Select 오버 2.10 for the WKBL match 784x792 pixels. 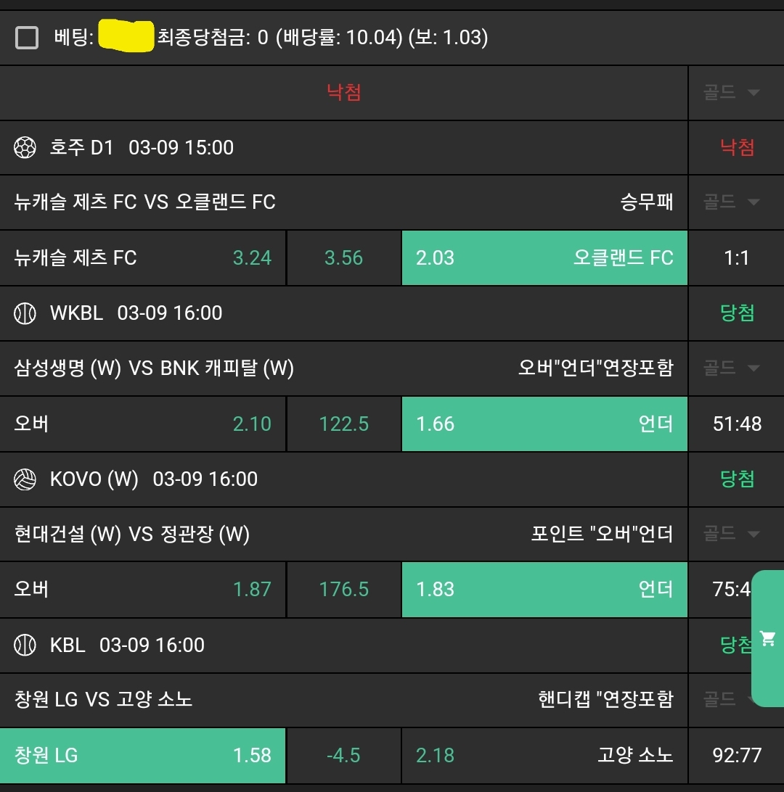(143, 424)
